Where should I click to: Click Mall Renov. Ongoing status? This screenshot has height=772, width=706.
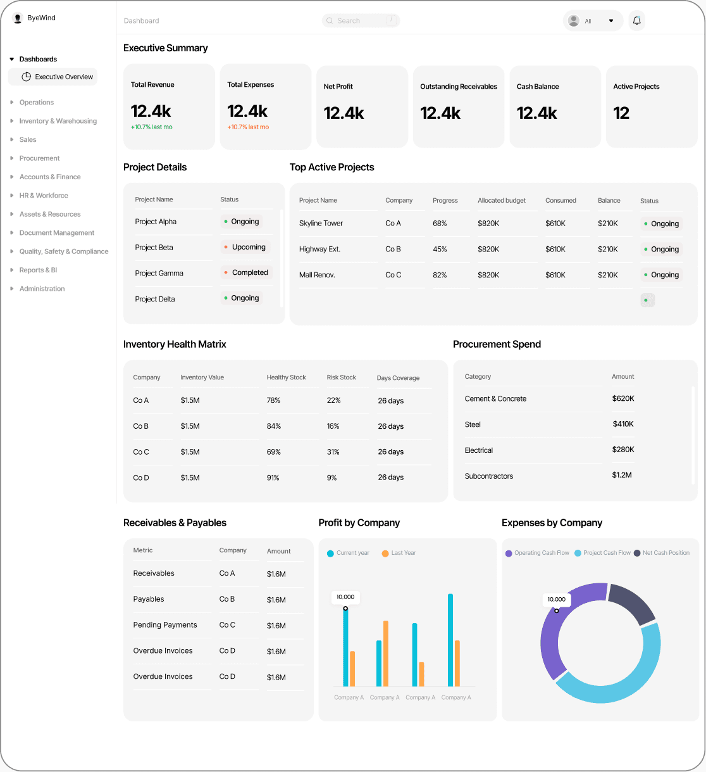click(661, 275)
